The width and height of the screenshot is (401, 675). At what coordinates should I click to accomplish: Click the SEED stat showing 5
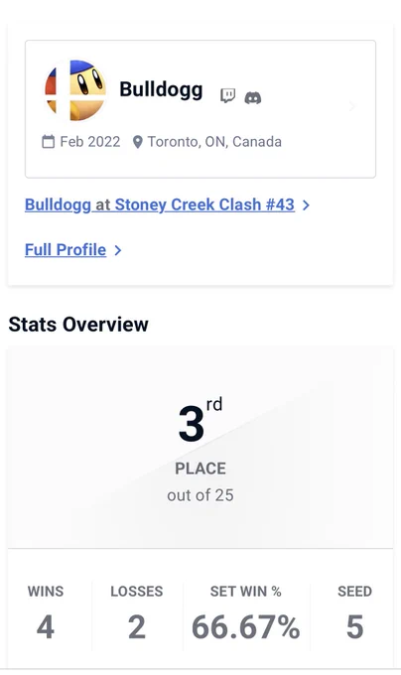point(354,612)
